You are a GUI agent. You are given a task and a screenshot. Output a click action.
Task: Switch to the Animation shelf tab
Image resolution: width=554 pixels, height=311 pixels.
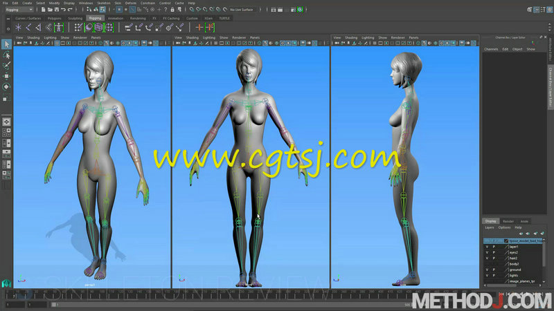[116, 18]
